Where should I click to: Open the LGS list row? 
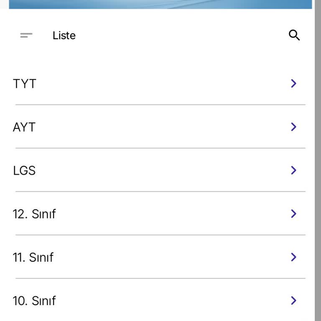pos(159,171)
